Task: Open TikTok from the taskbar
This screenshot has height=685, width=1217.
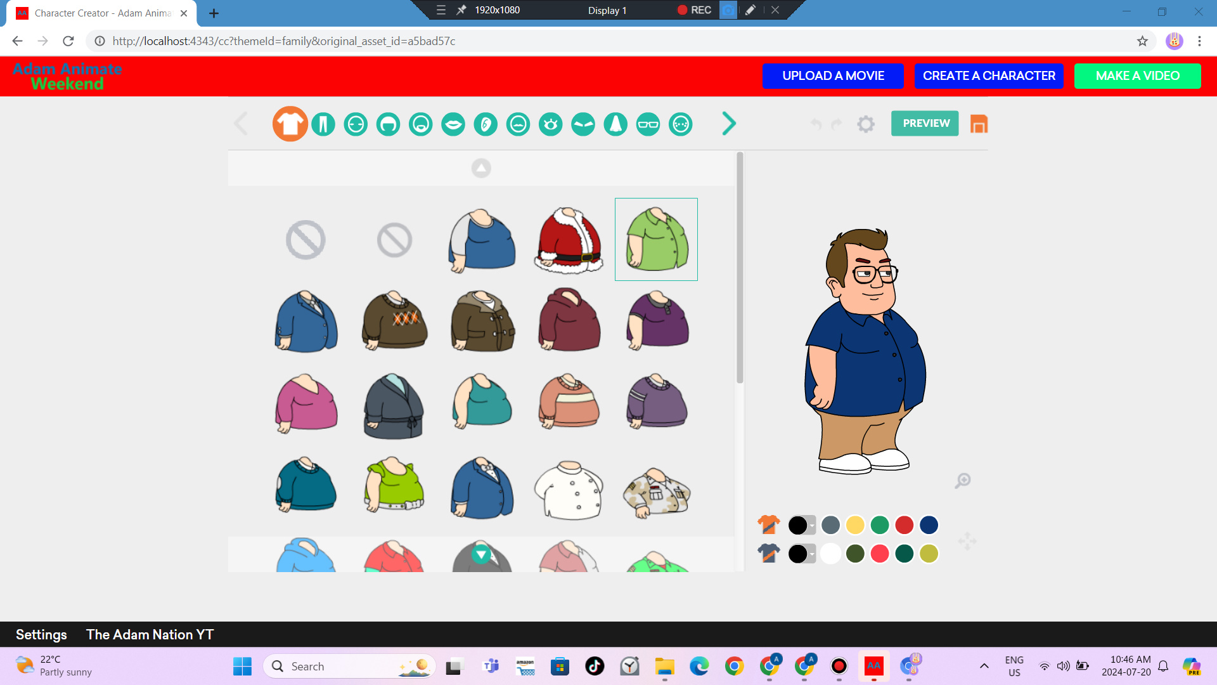Action: click(595, 667)
